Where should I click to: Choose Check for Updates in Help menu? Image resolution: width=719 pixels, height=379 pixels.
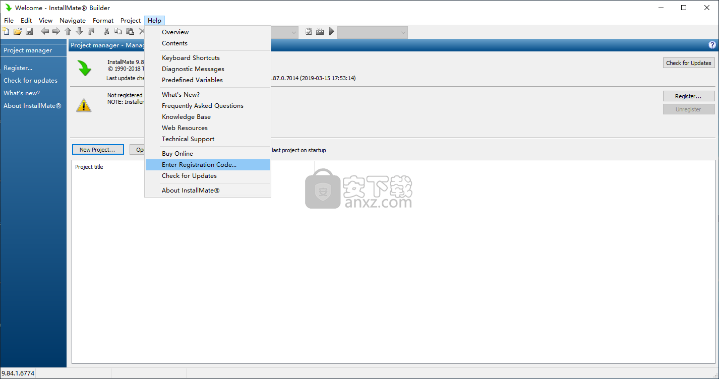click(x=208, y=175)
